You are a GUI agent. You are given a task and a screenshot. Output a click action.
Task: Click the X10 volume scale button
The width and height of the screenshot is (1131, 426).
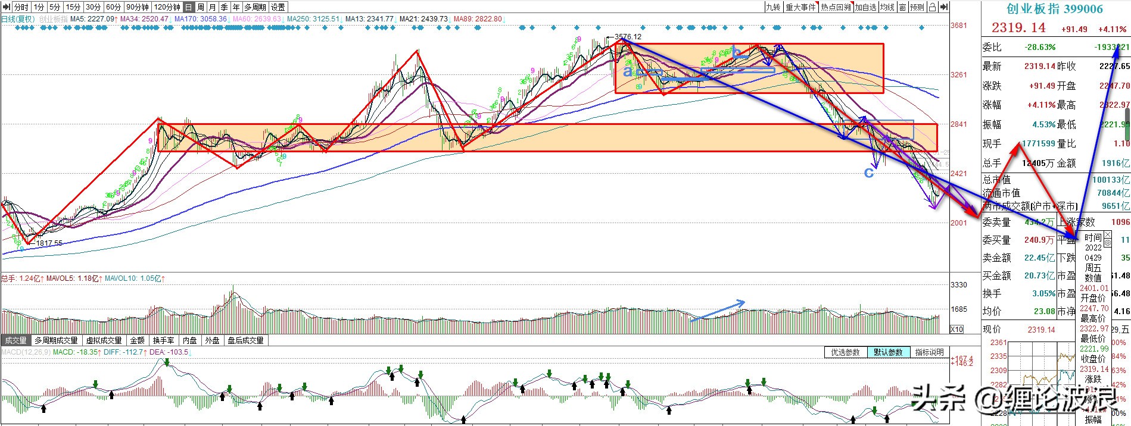[x=956, y=330]
